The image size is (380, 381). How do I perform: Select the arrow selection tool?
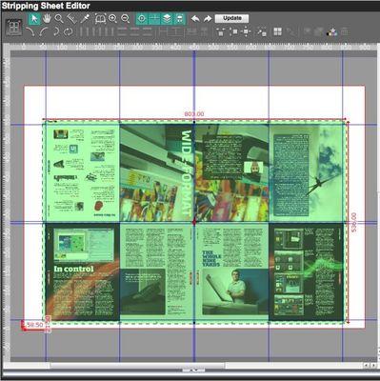click(x=34, y=19)
